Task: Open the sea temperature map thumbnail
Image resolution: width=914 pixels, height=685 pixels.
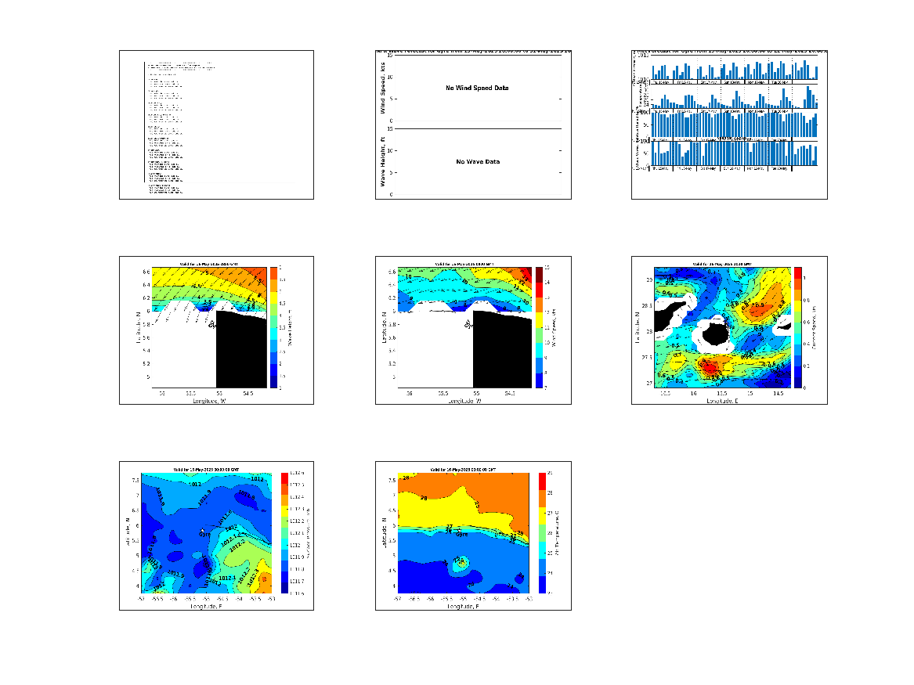Action: (473, 536)
